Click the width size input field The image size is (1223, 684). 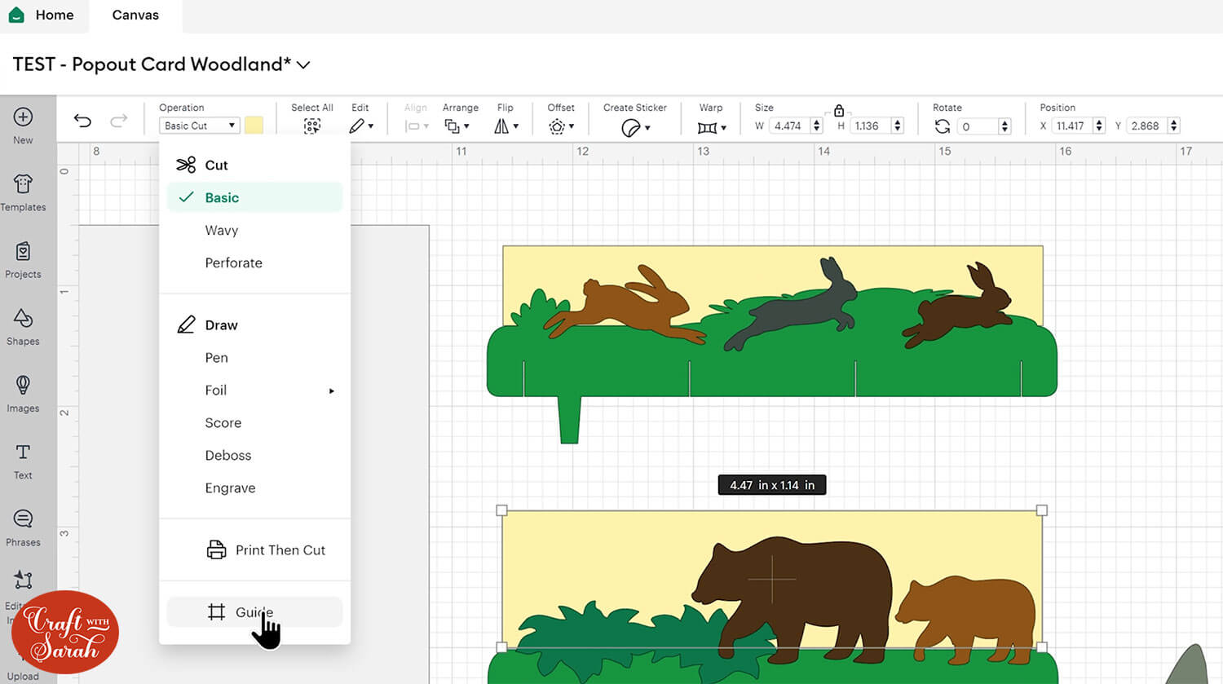(789, 126)
